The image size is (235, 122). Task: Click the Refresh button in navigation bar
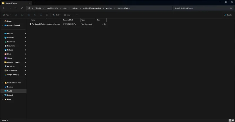pos(22,8)
